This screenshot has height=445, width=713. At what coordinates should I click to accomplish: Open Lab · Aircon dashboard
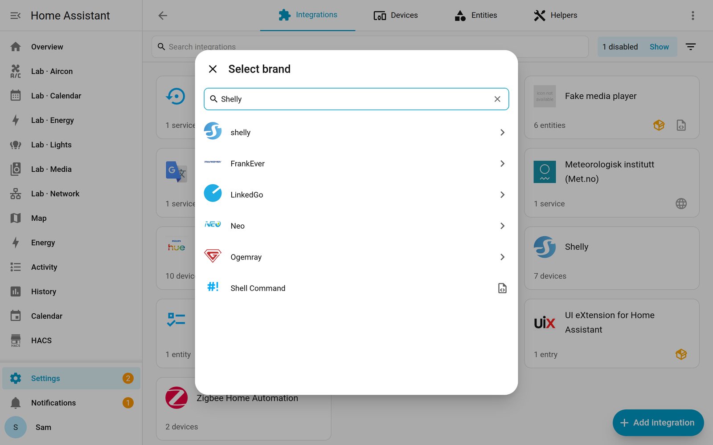click(x=71, y=71)
